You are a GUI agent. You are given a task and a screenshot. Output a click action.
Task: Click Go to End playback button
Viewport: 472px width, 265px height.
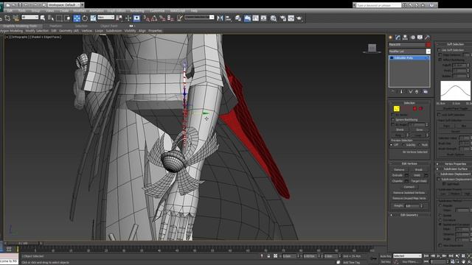coord(451,255)
